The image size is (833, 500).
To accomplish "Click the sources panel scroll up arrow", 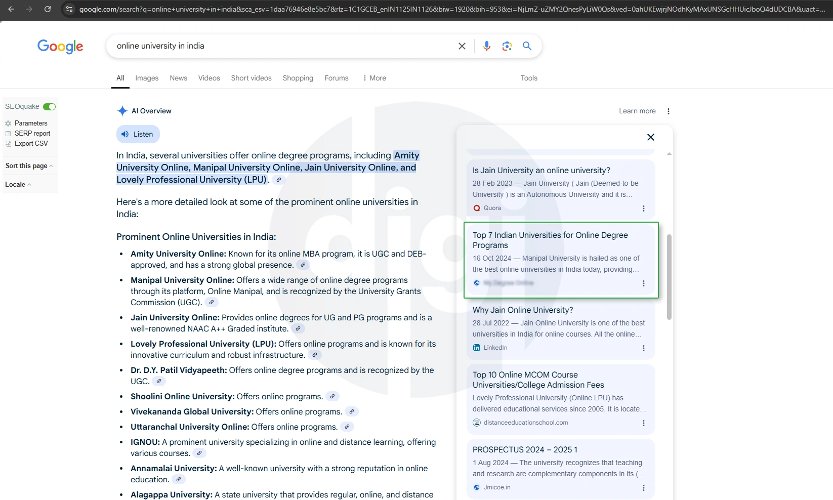I will pos(669,154).
